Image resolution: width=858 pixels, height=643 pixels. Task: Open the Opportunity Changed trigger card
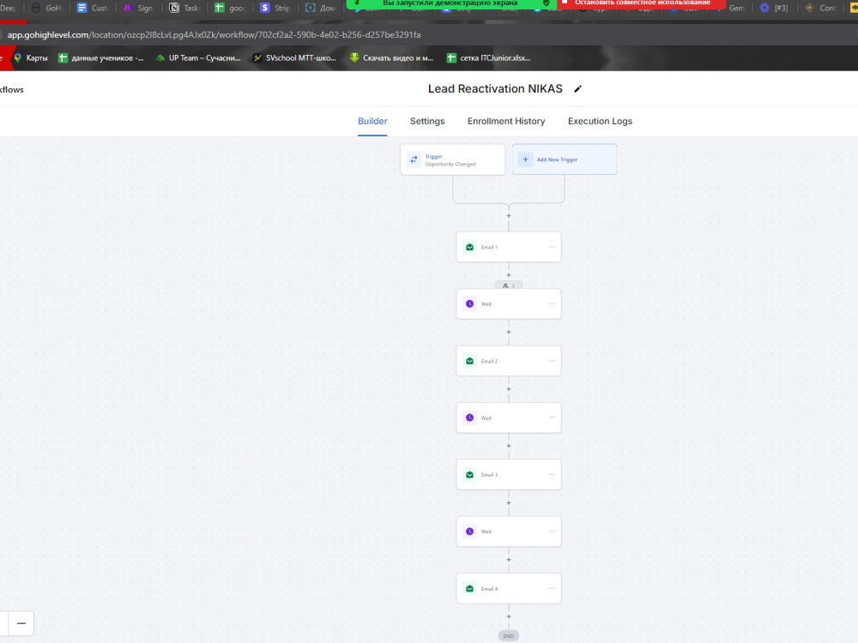point(452,159)
